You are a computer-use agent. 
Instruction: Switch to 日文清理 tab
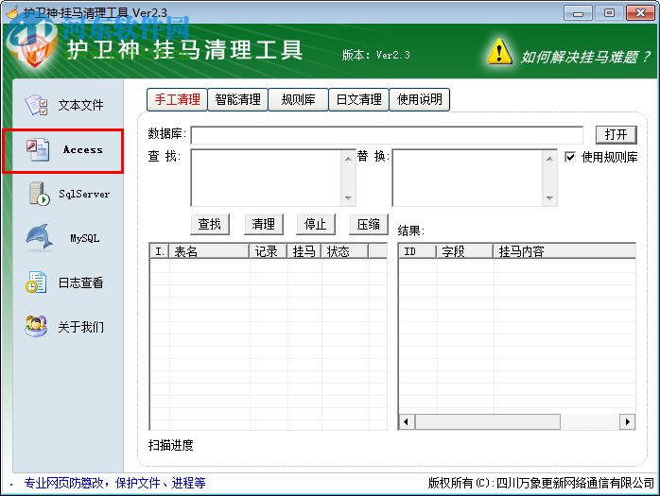point(358,100)
